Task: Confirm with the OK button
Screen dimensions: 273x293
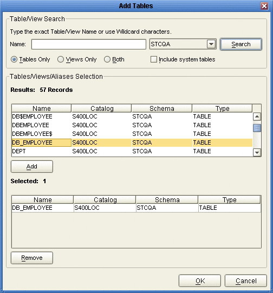Action: (200, 280)
